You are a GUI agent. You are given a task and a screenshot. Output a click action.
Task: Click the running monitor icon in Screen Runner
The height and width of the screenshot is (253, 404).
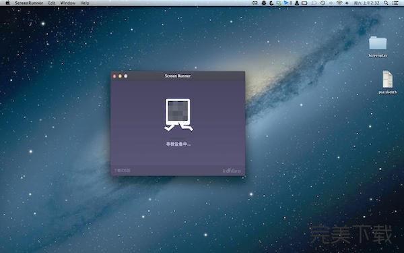coord(178,115)
